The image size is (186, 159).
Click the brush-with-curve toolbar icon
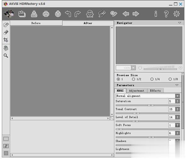[x=102, y=14]
